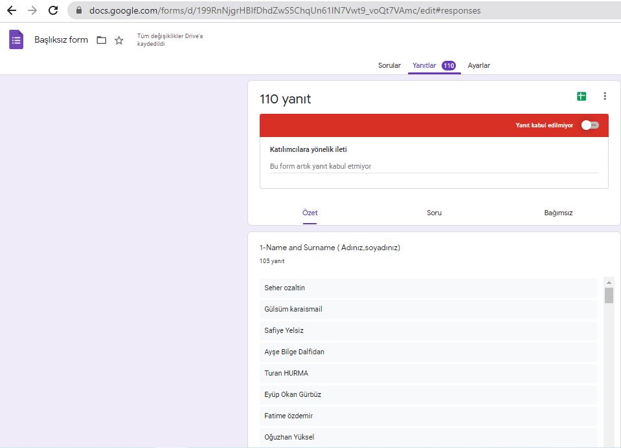The height and width of the screenshot is (448, 621).
Task: Switch to Soru view of responses
Action: [x=434, y=213]
